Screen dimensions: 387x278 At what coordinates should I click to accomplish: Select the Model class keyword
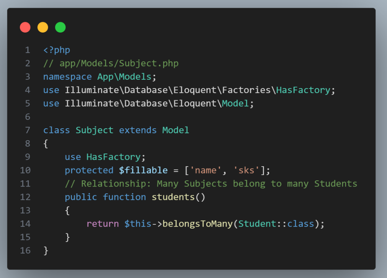coord(175,130)
